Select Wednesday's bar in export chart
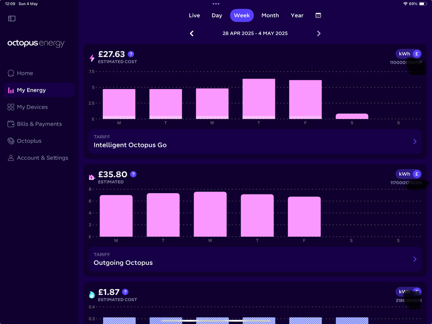Viewport: 432px width, 324px height. click(x=210, y=214)
